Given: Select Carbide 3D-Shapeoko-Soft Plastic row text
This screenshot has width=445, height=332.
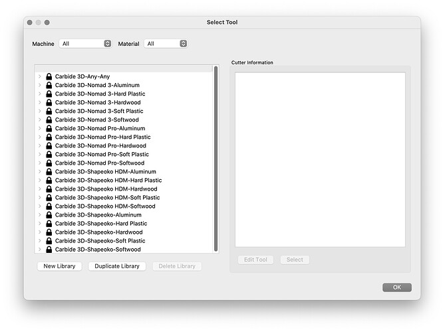Looking at the screenshot, I should point(100,241).
